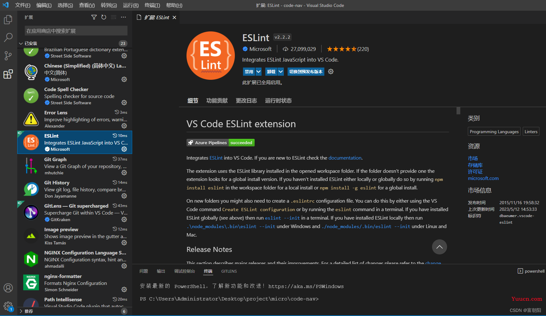Open the Selection (选择) menu
Viewport: 546px width, 316px height.
coord(65,5)
